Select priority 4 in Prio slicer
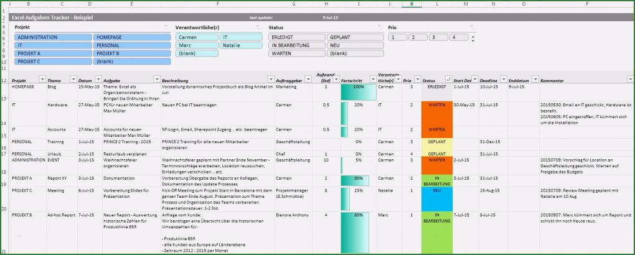 point(459,37)
